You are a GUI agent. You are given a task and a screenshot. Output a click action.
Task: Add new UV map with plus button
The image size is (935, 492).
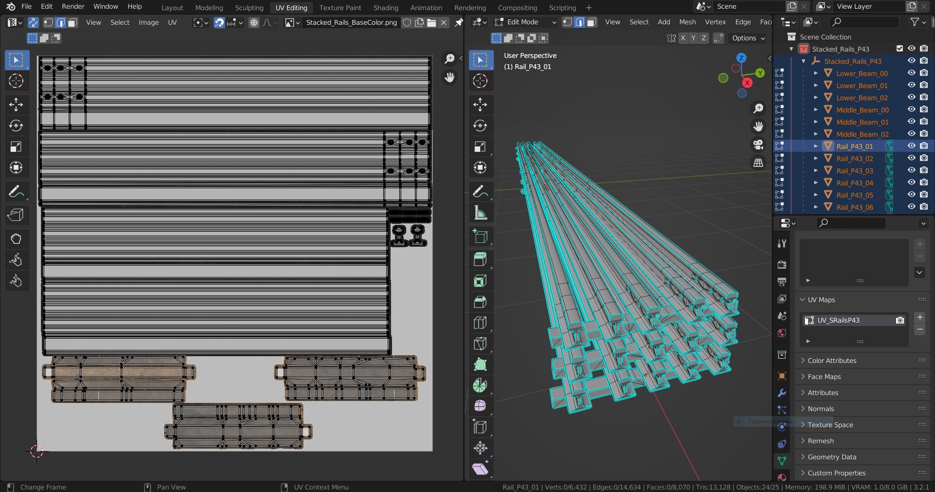(x=919, y=317)
